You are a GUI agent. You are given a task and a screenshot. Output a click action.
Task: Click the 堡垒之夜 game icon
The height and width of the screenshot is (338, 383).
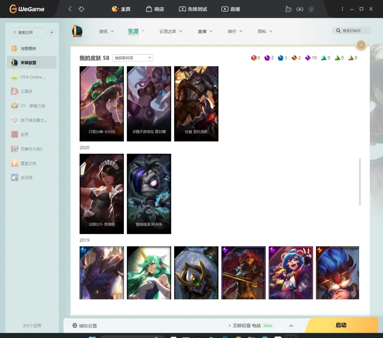click(x=15, y=163)
